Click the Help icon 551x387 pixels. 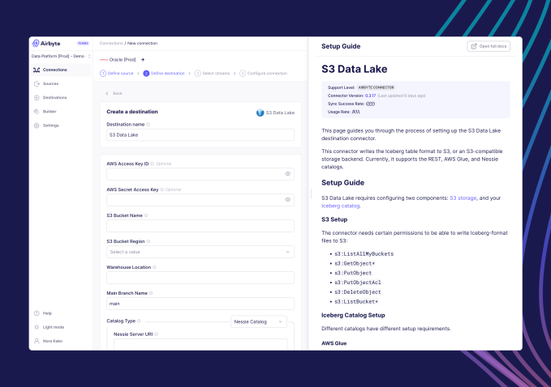pyautogui.click(x=37, y=313)
